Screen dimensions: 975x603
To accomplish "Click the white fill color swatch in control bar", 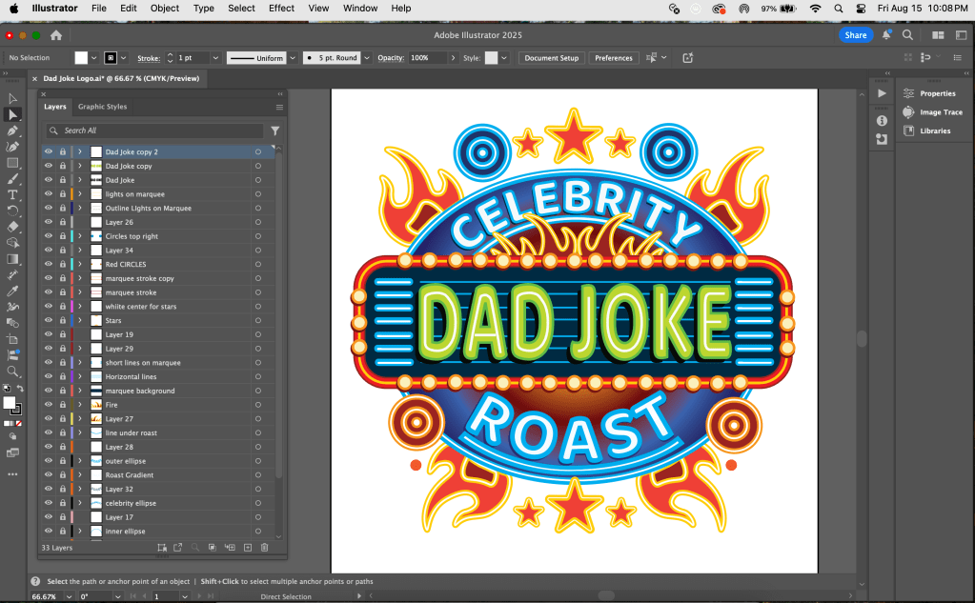I will tap(82, 58).
